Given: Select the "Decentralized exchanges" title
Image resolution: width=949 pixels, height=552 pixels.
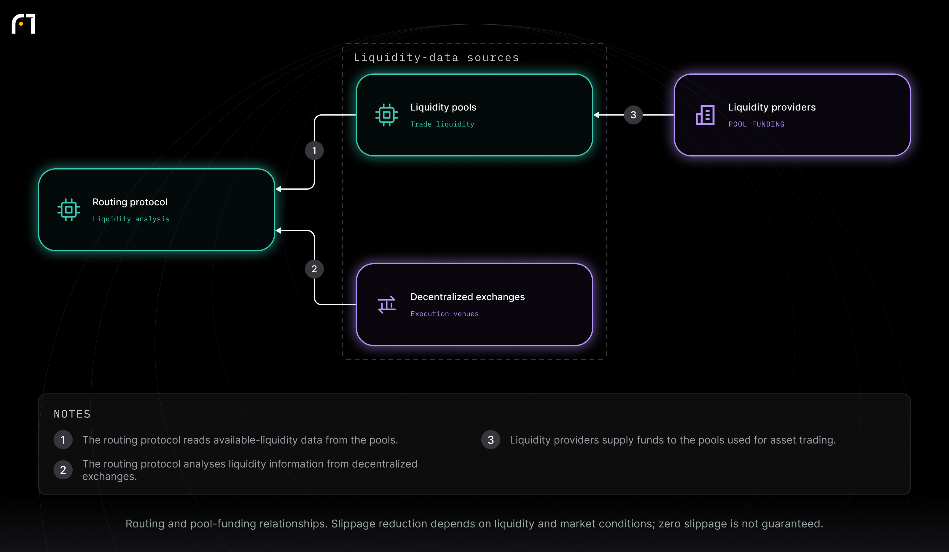Looking at the screenshot, I should point(467,297).
